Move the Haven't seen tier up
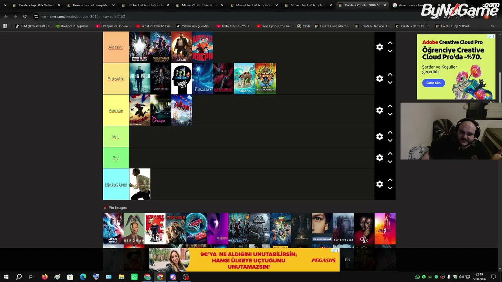This screenshot has height=282, width=502. (390, 180)
